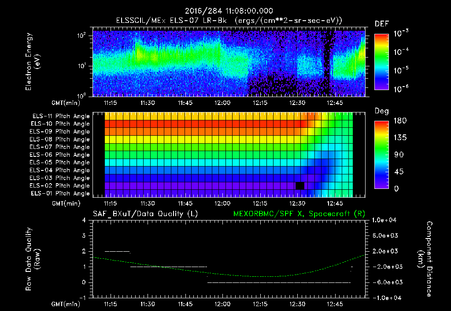Select the "ELS-03 Pitch Angle" row label
The width and height of the screenshot is (451, 311).
point(59,178)
